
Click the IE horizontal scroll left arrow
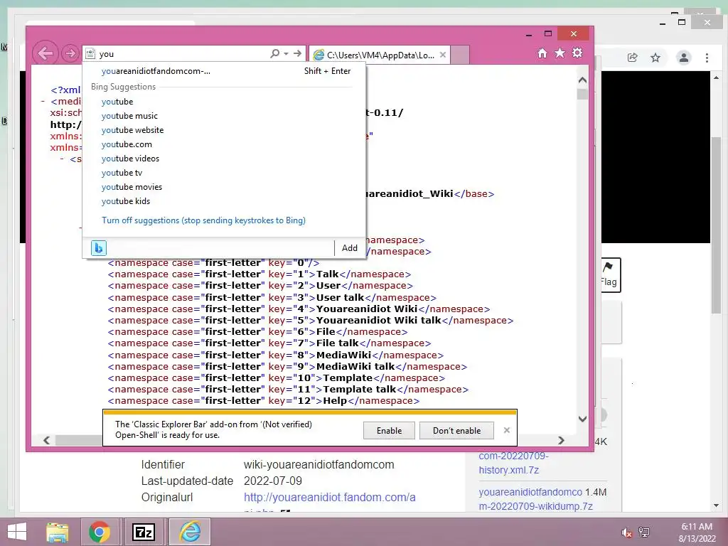[x=46, y=440]
